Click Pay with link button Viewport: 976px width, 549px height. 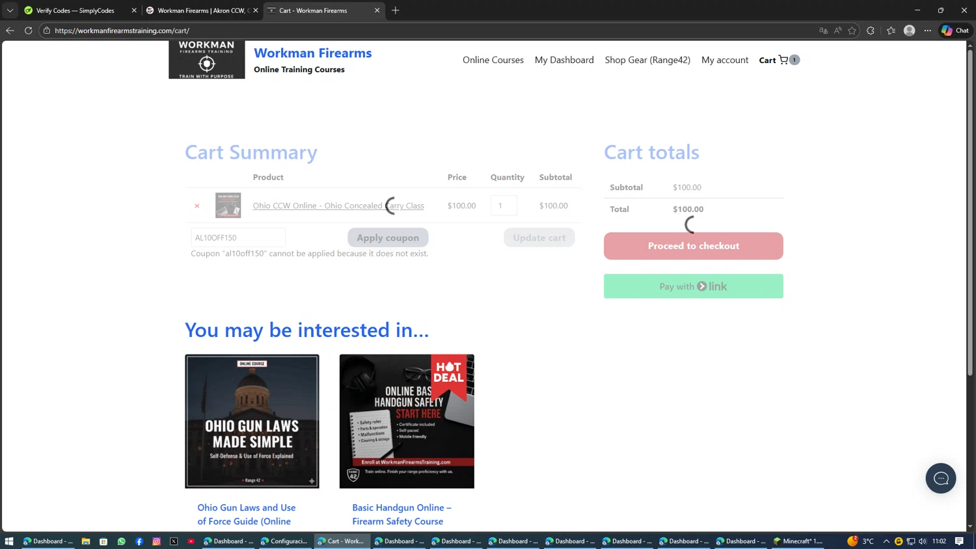pos(694,286)
